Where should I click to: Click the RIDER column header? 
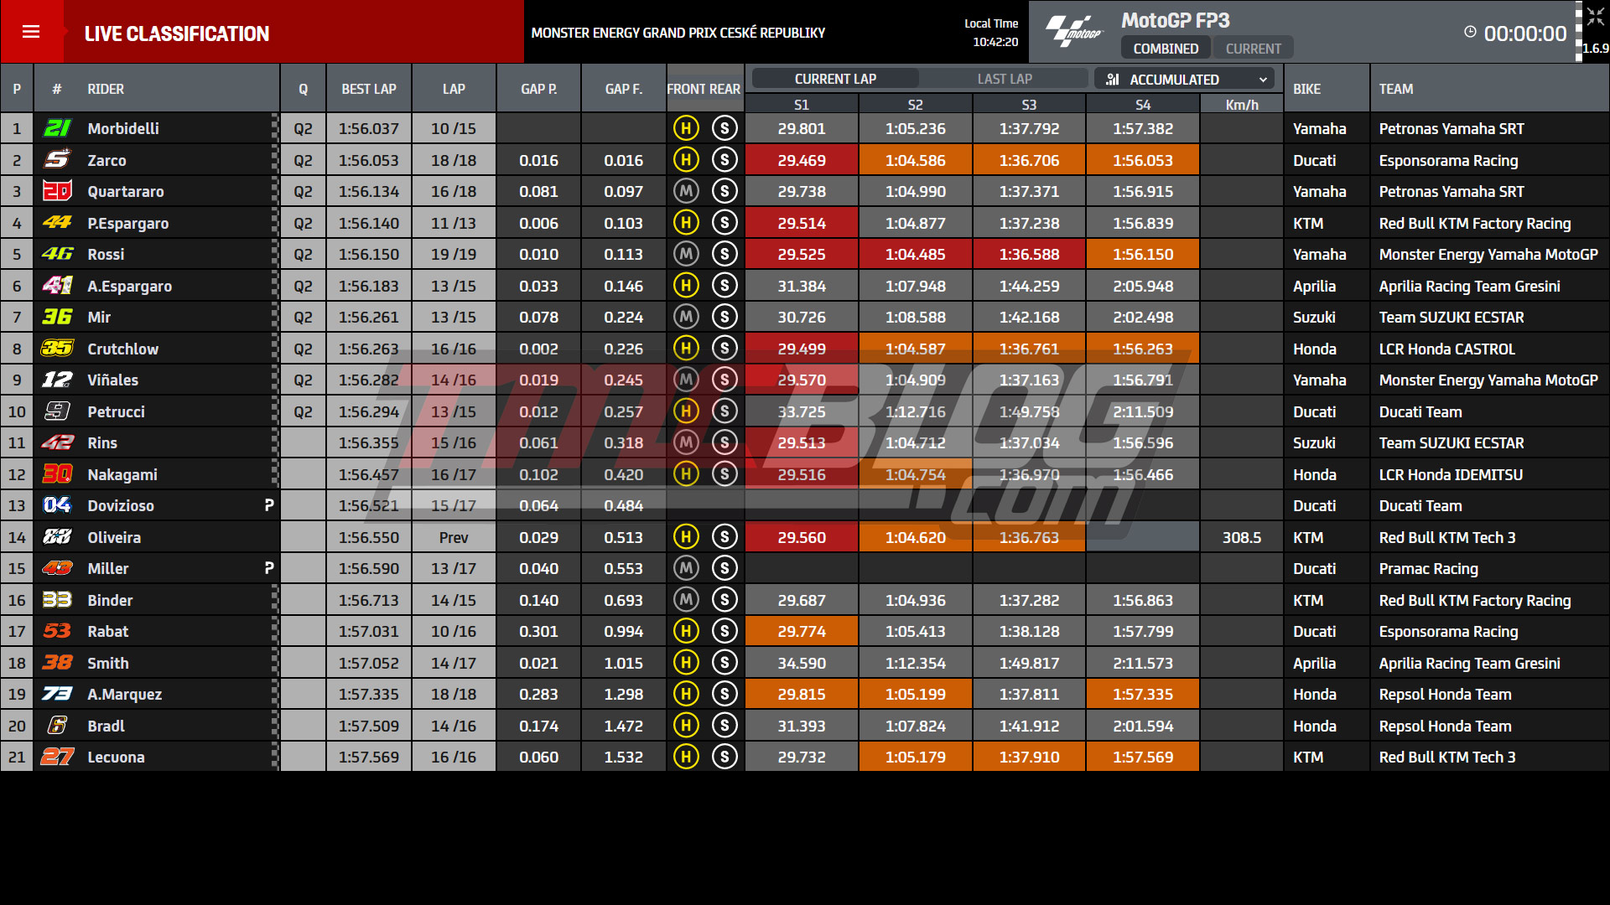tap(106, 89)
